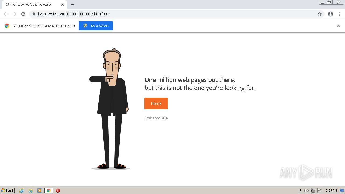Launch Internet Explorer from taskbar
The image size is (345, 194).
22,190
